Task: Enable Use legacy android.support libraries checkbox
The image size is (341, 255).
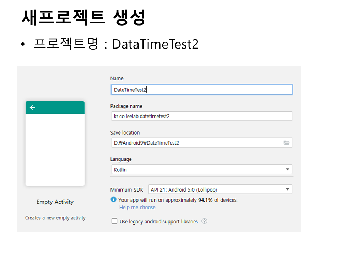Action: coord(114,221)
